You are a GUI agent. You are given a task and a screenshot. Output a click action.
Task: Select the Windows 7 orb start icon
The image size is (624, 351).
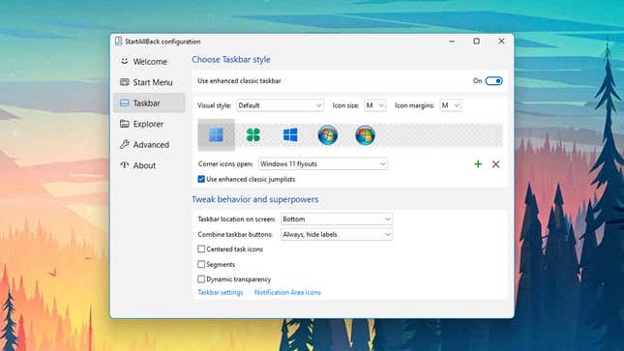(328, 135)
